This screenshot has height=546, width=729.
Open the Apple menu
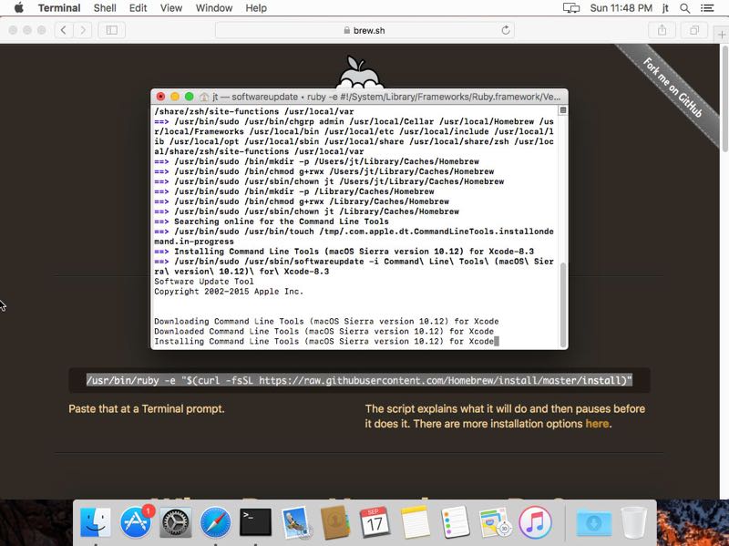tap(18, 8)
